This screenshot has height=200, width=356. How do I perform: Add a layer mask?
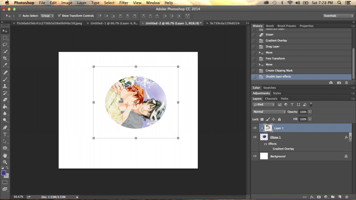click(319, 197)
